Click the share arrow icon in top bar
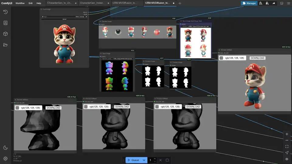This screenshot has width=292, height=164. click(x=274, y=3)
